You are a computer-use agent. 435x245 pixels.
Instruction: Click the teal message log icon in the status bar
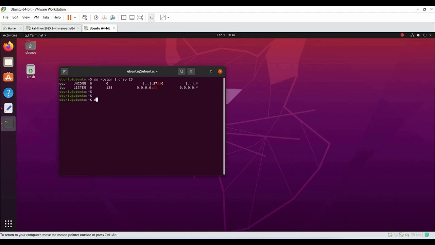[427, 235]
